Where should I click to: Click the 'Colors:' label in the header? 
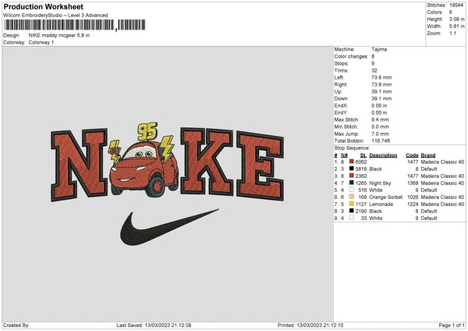(x=434, y=12)
